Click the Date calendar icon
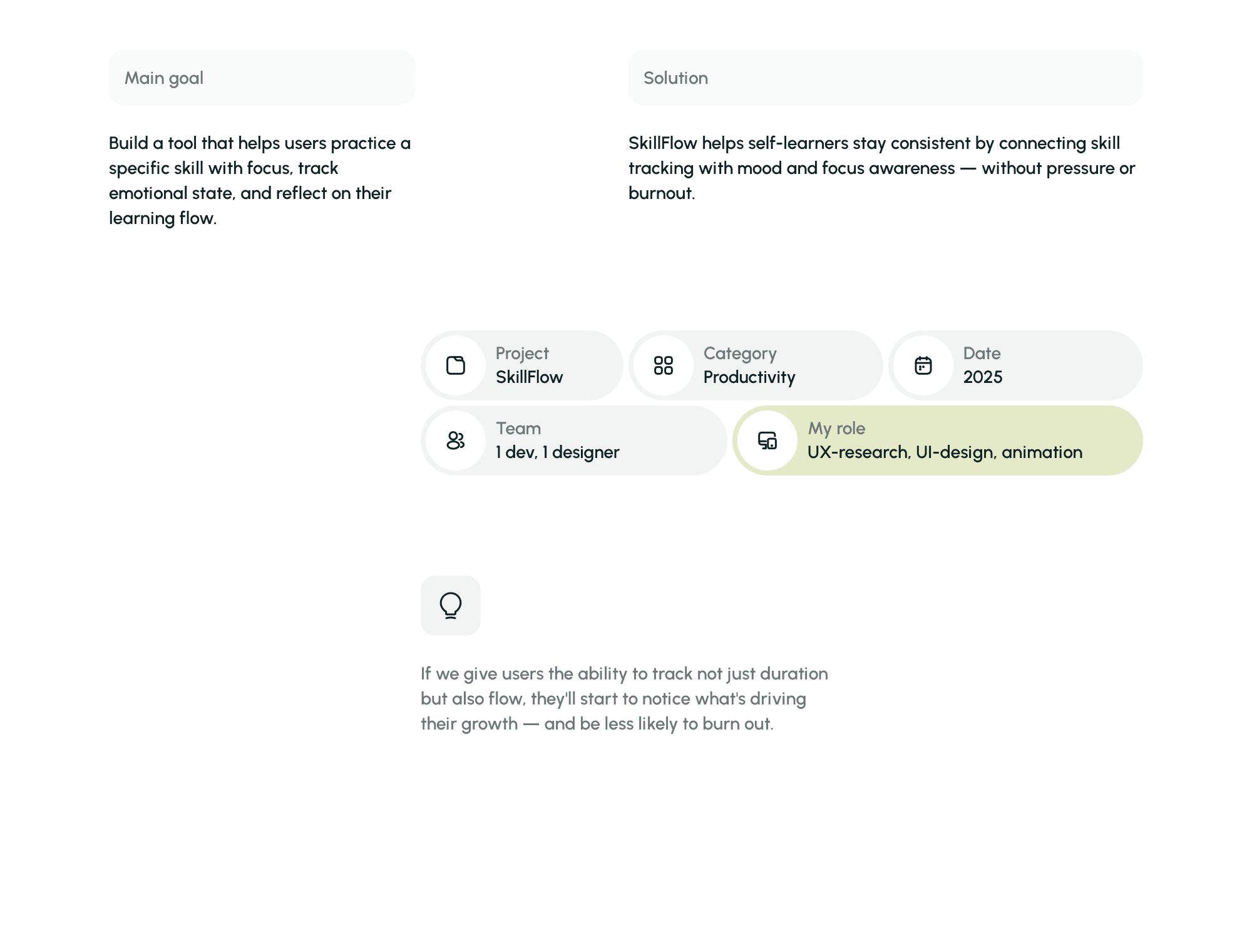 [923, 365]
